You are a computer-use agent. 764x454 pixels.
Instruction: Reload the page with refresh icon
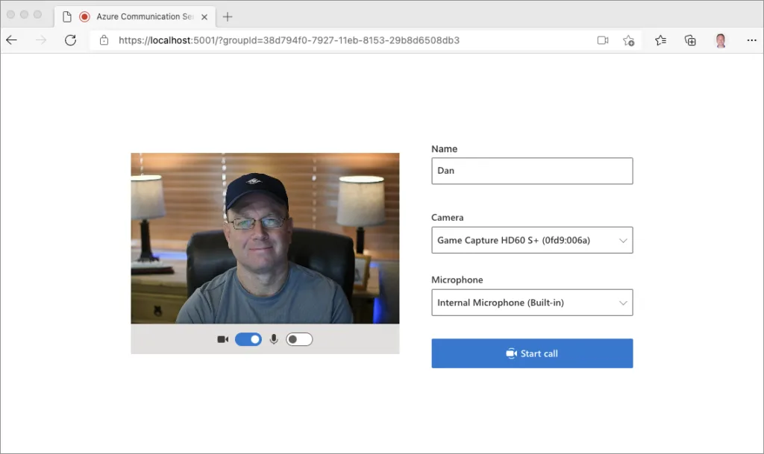pos(70,40)
